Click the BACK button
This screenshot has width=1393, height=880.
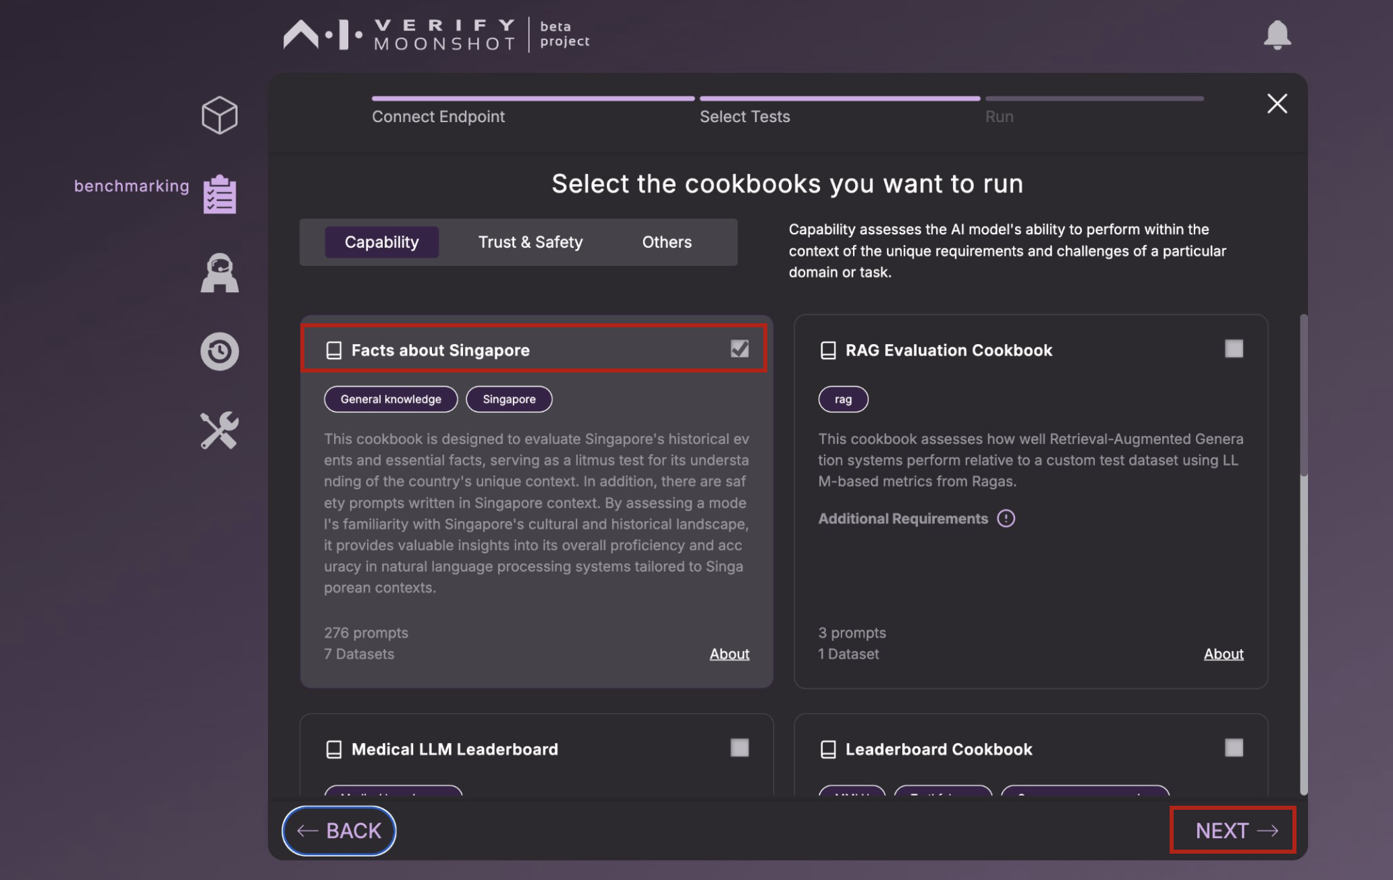point(339,831)
